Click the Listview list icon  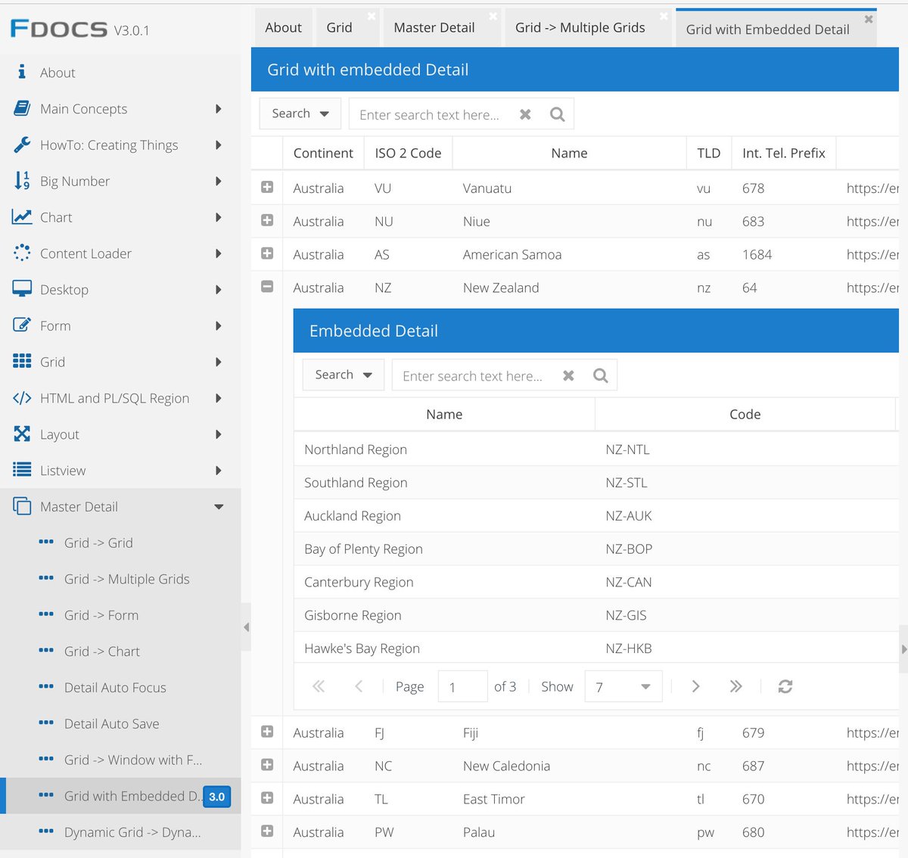tap(22, 470)
